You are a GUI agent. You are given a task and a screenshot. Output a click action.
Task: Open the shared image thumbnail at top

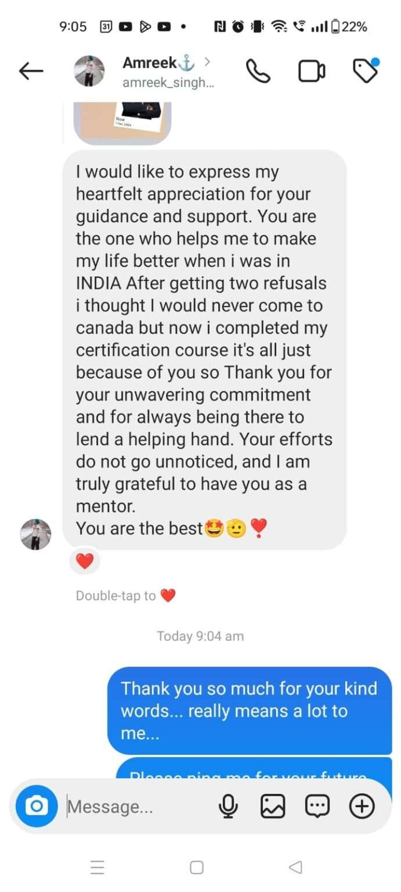pos(122,123)
